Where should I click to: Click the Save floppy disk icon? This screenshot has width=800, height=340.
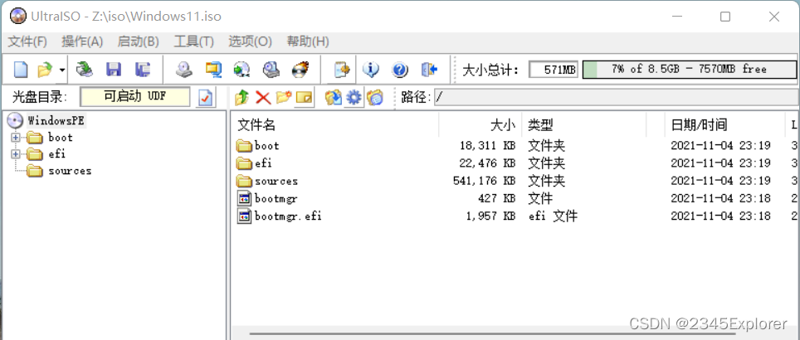[113, 70]
